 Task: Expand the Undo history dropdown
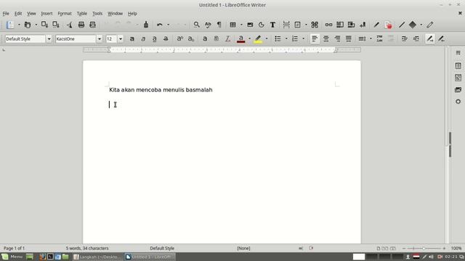168,25
